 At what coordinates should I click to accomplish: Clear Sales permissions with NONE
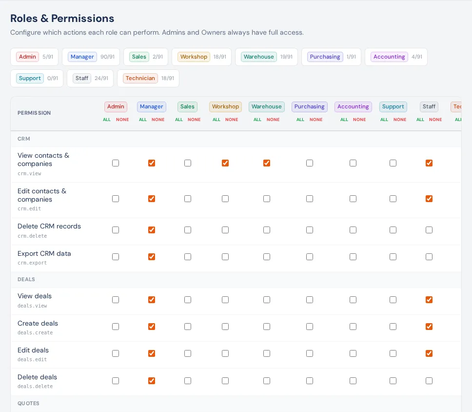pyautogui.click(x=194, y=120)
